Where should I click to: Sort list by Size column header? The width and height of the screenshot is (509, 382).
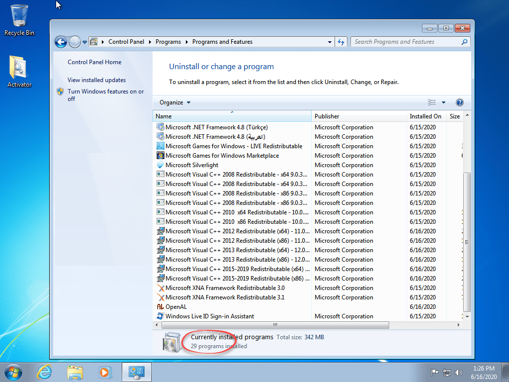tap(455, 116)
